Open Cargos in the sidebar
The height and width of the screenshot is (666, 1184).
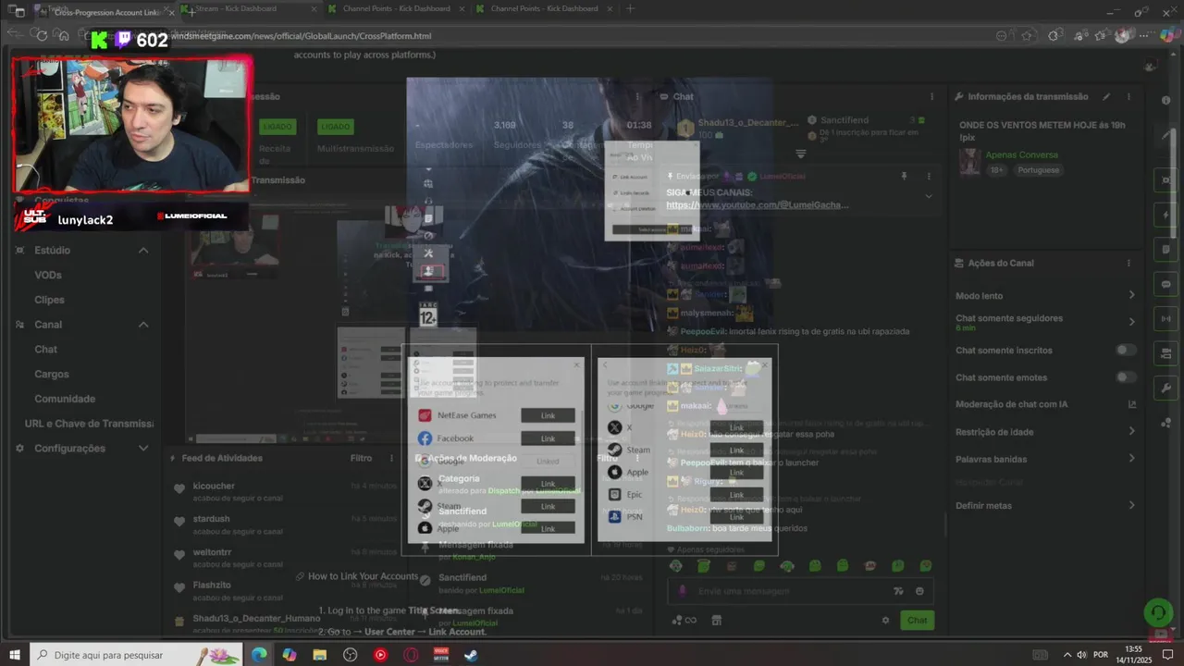(52, 374)
